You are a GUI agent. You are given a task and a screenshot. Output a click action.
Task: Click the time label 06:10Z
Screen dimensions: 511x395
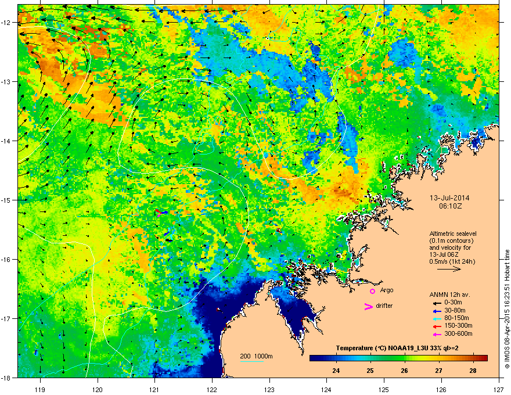450,206
